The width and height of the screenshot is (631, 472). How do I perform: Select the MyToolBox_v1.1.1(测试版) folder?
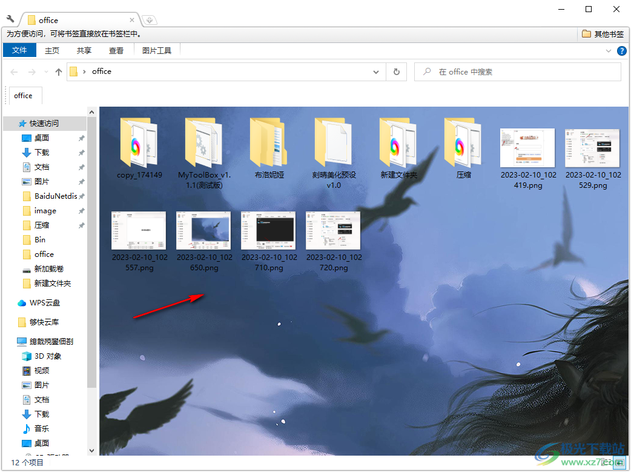click(x=204, y=153)
